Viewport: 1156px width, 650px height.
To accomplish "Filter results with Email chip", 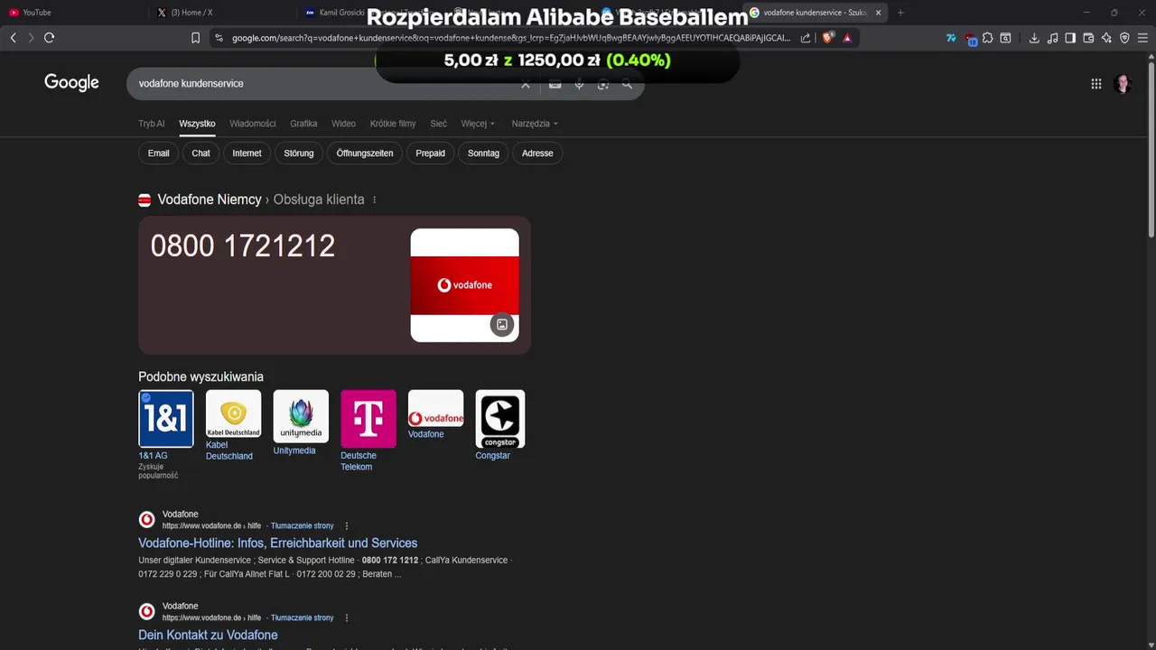I will coord(158,153).
